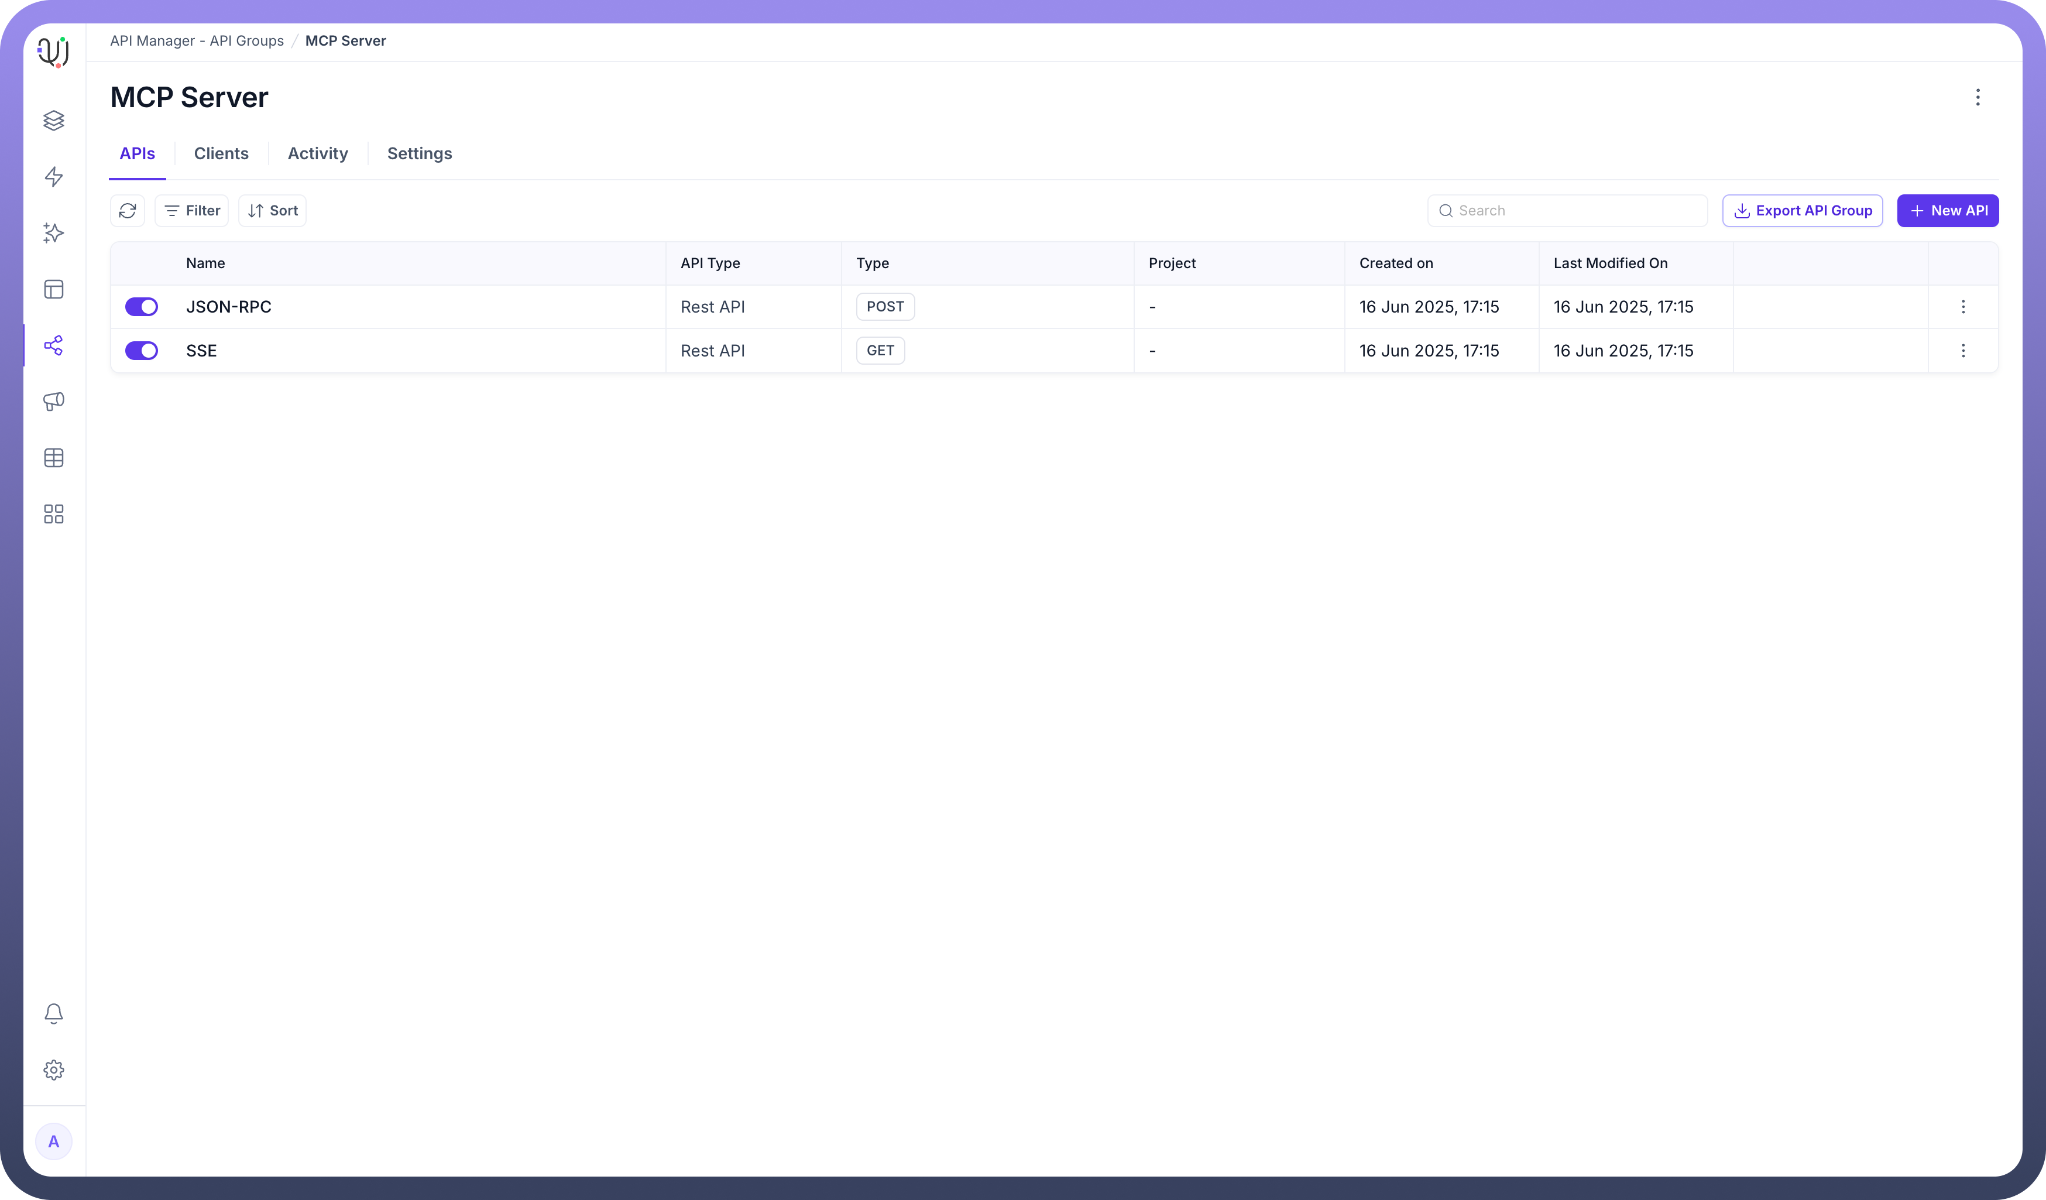Select the megaphone sidebar icon
This screenshot has width=2046, height=1200.
coord(54,402)
